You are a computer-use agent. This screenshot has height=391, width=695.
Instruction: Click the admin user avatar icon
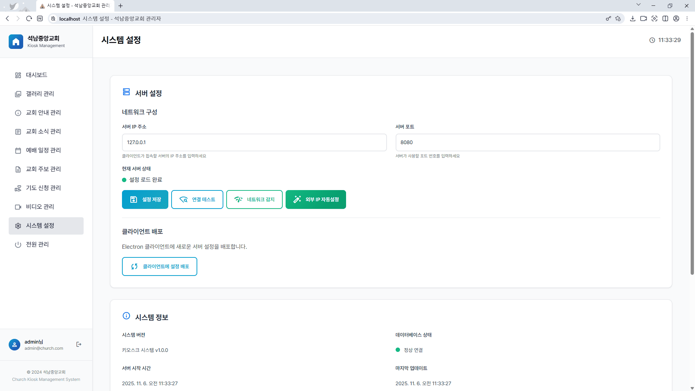click(x=14, y=345)
